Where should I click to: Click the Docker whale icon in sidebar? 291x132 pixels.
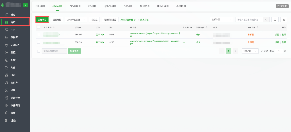tap(7, 45)
